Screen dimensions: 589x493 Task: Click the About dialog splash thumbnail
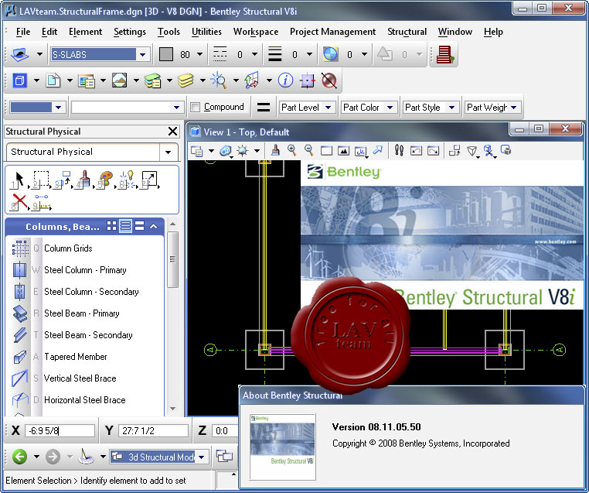click(282, 447)
